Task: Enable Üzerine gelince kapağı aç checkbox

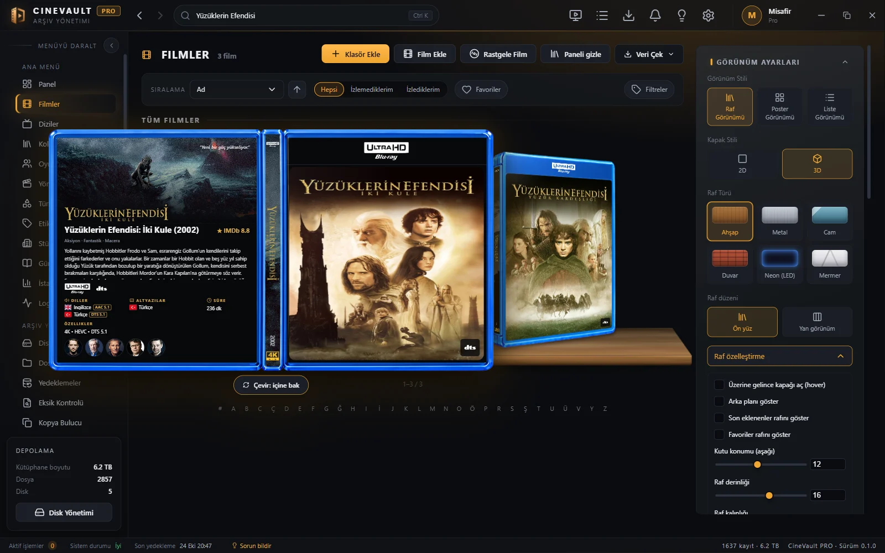Action: point(719,384)
